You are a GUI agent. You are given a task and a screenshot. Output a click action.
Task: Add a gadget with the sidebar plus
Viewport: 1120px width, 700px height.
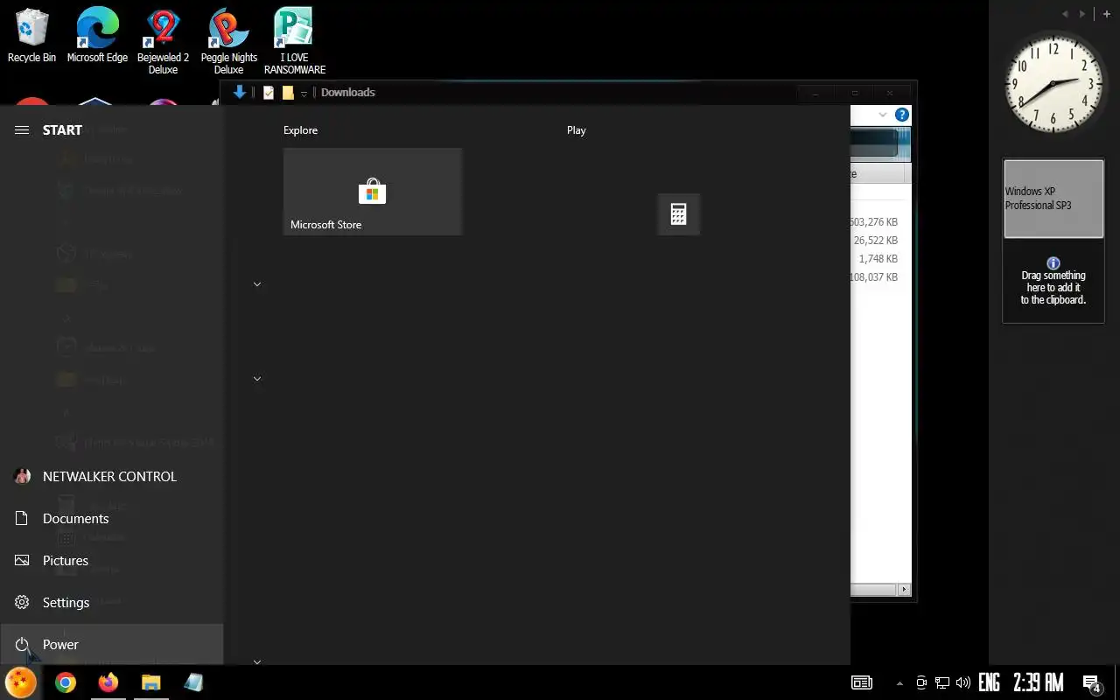pos(1107,14)
